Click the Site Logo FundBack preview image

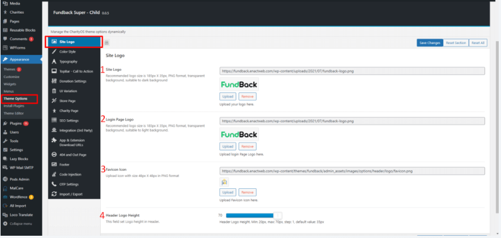239,84
